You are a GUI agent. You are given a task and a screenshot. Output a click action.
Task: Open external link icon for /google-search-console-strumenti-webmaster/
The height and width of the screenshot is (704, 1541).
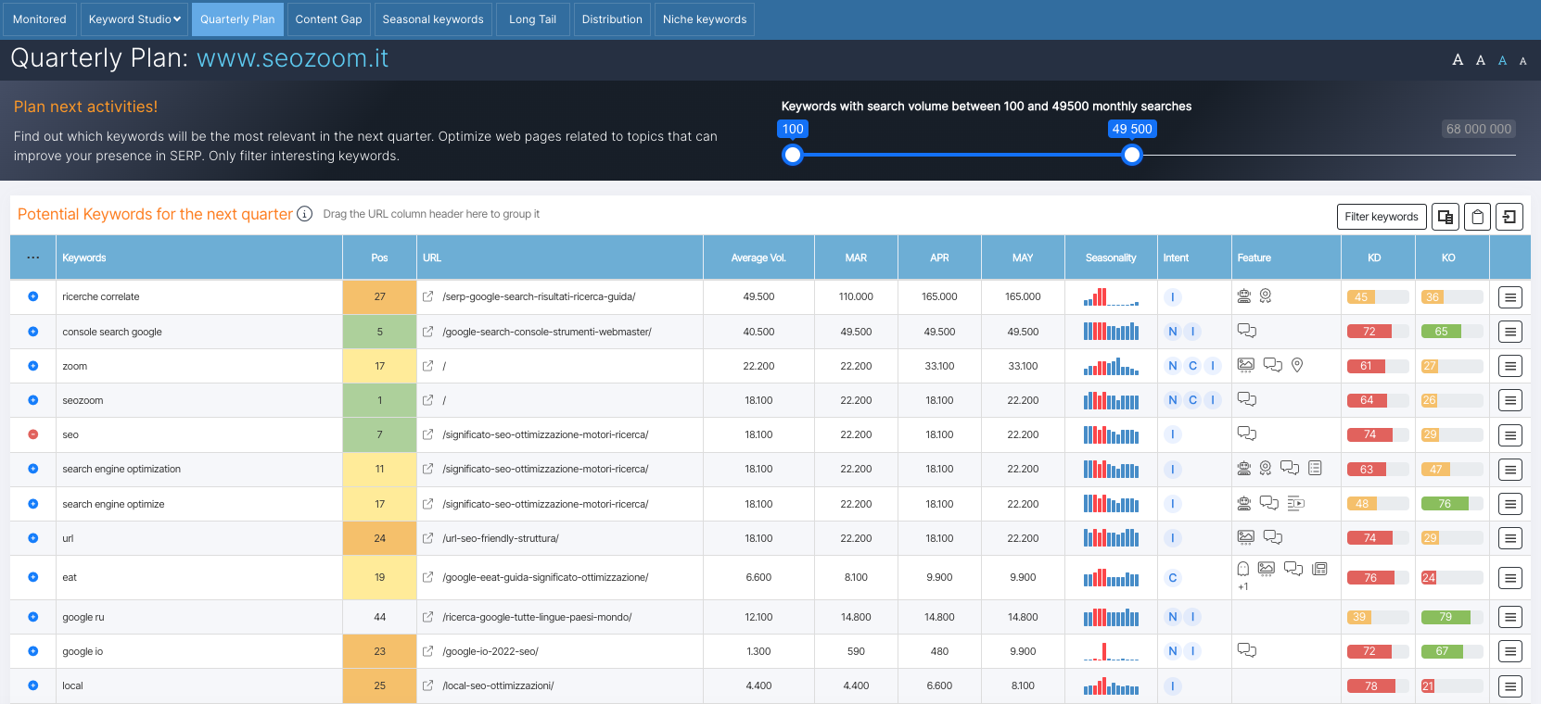point(427,332)
